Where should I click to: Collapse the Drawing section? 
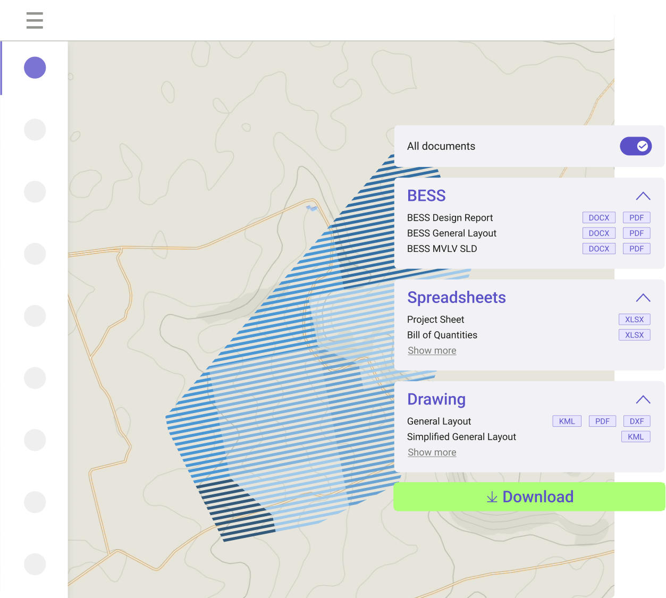pos(643,400)
